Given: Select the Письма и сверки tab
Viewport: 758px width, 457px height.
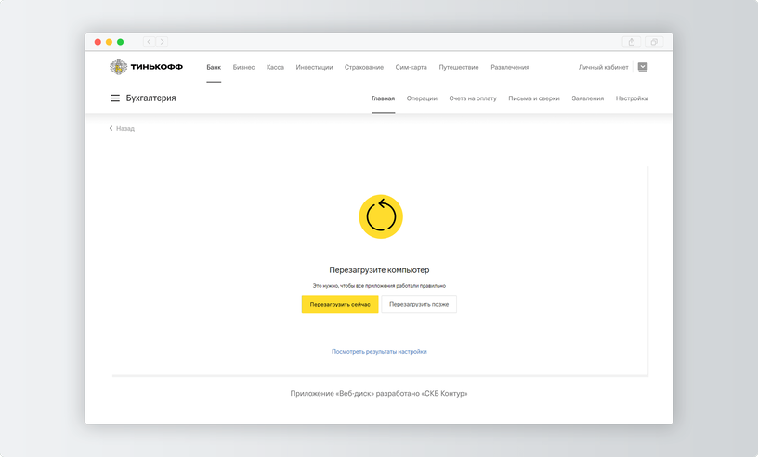Looking at the screenshot, I should (x=534, y=98).
